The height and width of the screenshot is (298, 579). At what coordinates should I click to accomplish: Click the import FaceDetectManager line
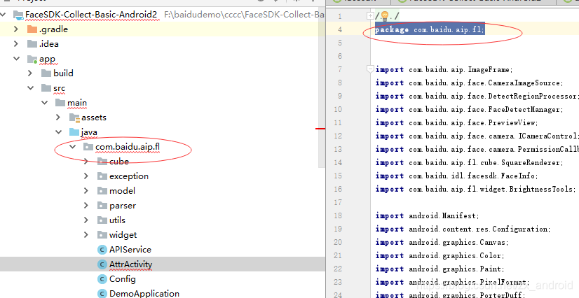(x=470, y=109)
